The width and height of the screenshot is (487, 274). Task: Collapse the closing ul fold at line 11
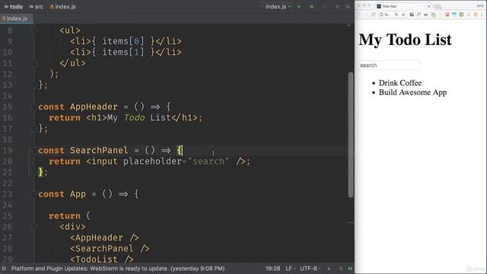(34, 63)
